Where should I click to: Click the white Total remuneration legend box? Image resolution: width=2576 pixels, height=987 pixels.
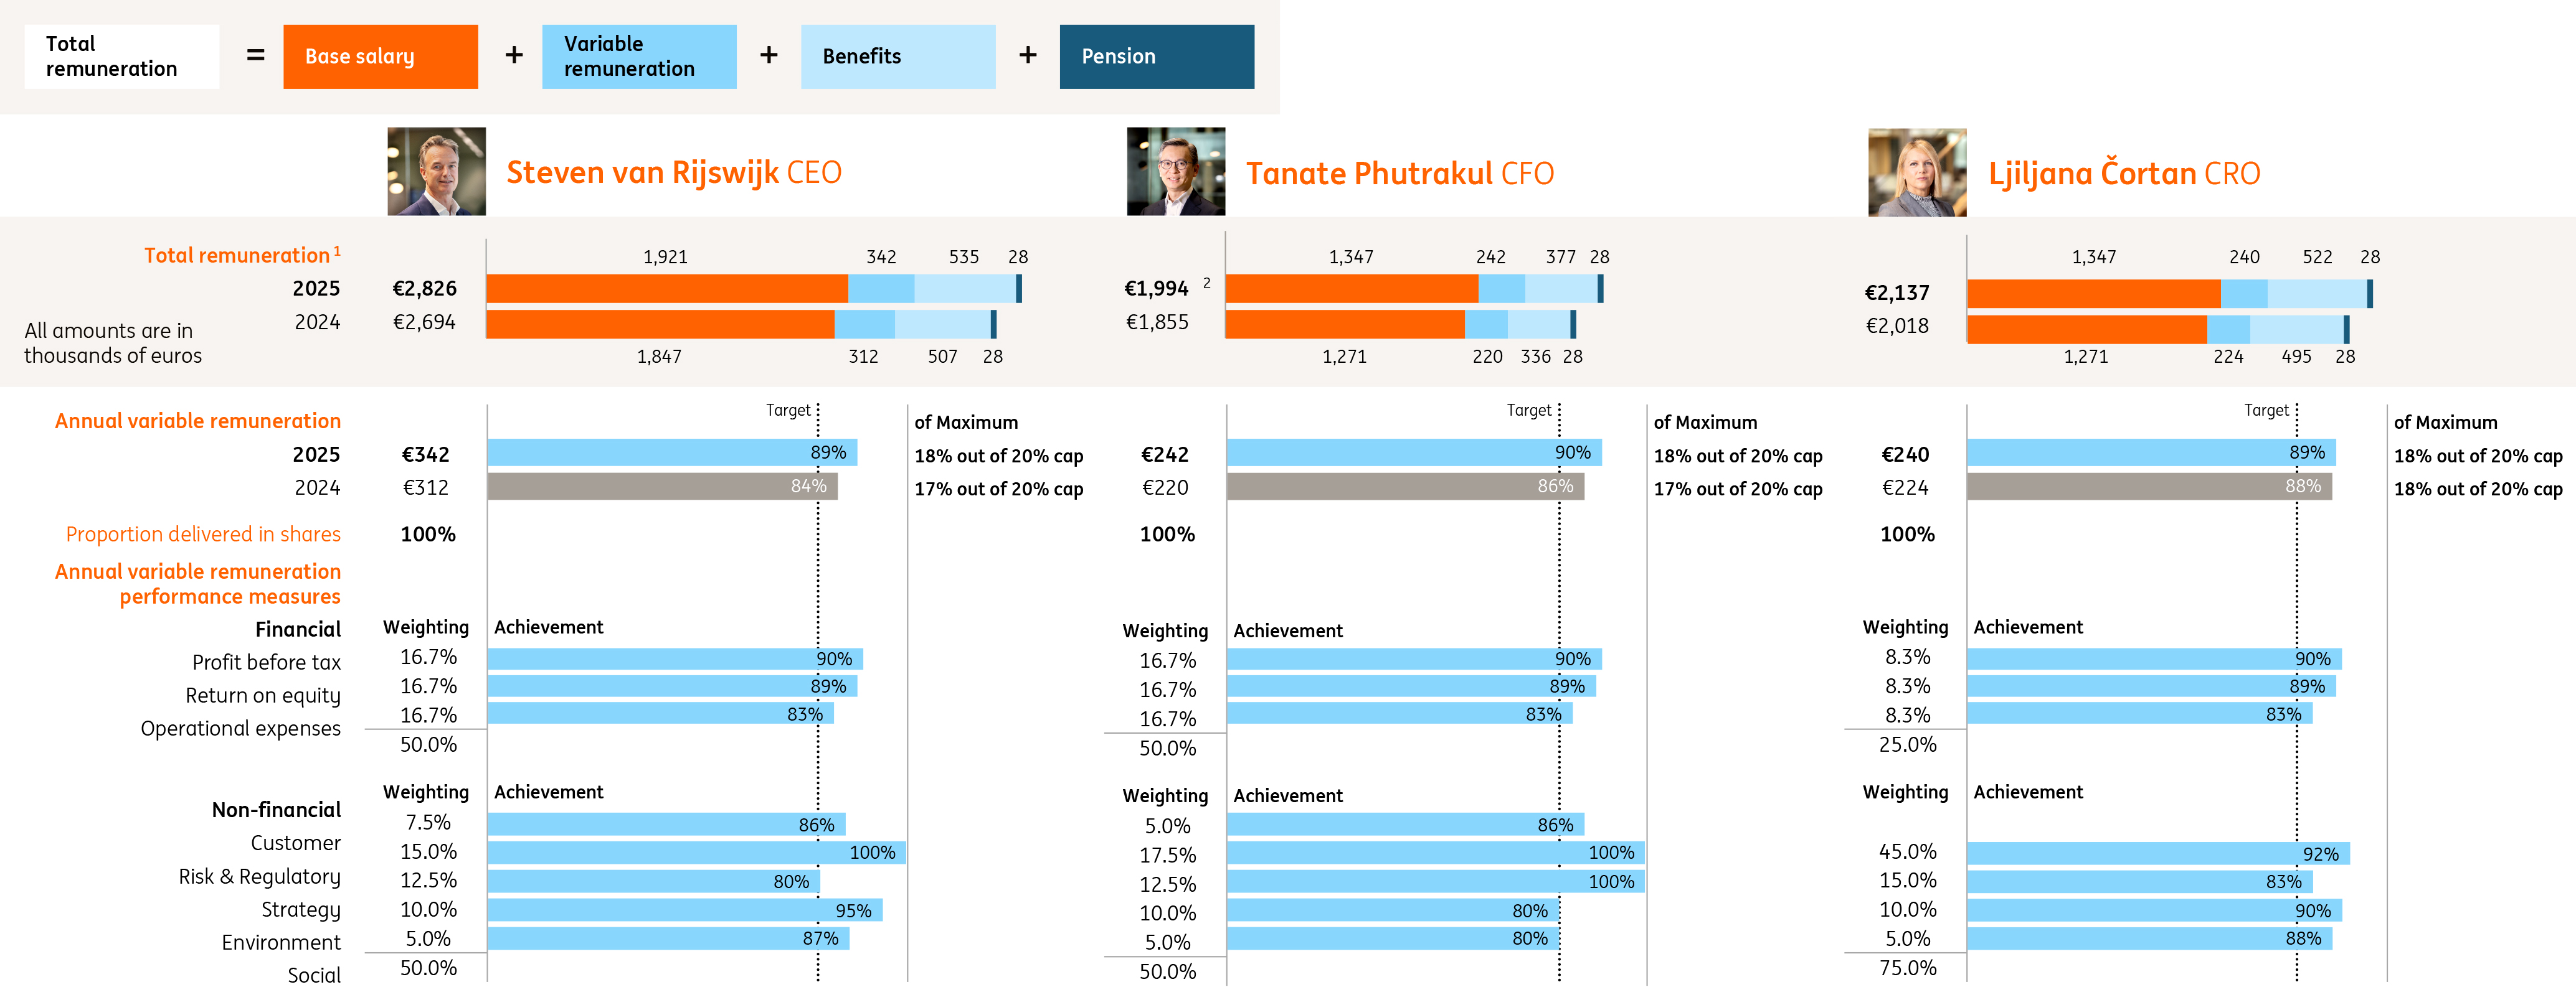click(x=121, y=57)
